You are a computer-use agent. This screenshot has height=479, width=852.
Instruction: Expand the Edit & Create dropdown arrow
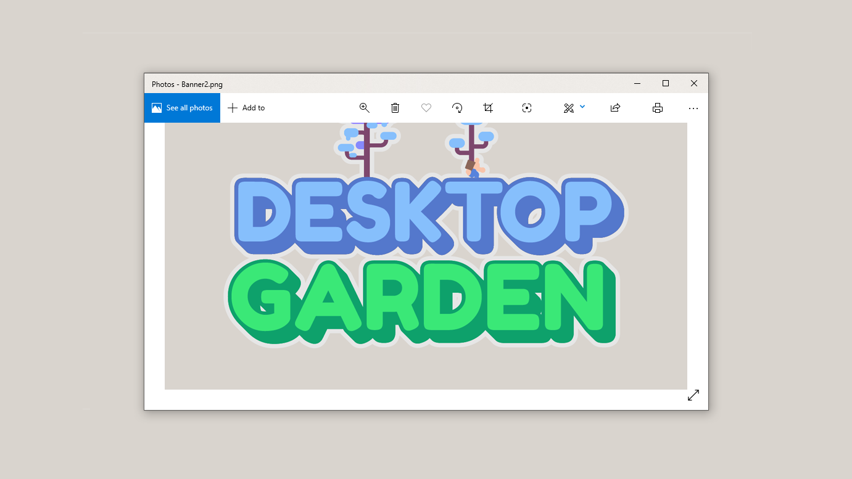(x=582, y=107)
